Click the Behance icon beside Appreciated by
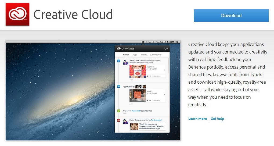274x146 pixels. coord(119,87)
